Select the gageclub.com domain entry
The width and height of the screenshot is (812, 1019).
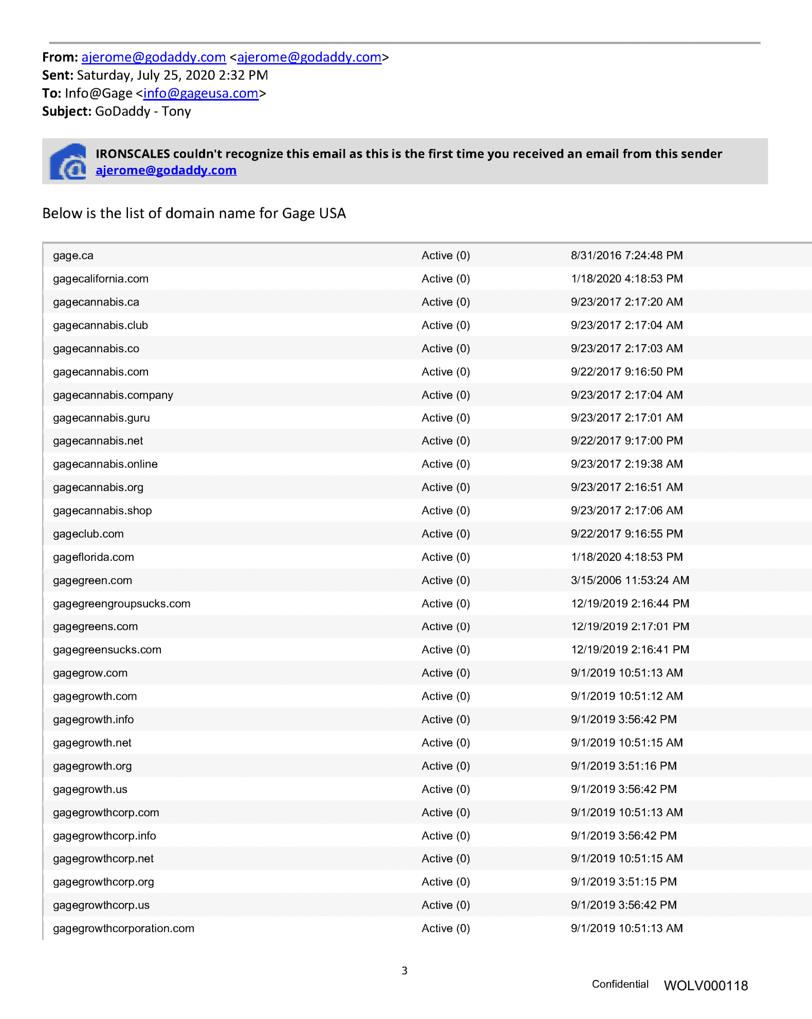[x=88, y=534]
